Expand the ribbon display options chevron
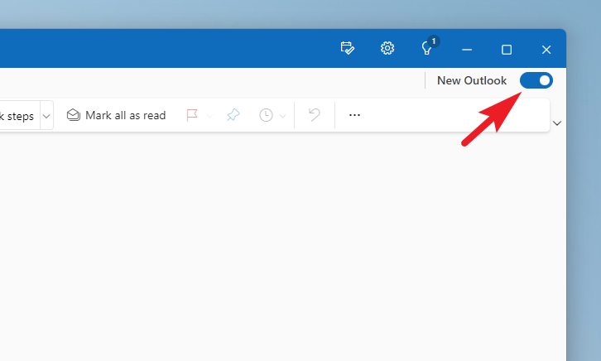The height and width of the screenshot is (361, 601). tap(557, 123)
